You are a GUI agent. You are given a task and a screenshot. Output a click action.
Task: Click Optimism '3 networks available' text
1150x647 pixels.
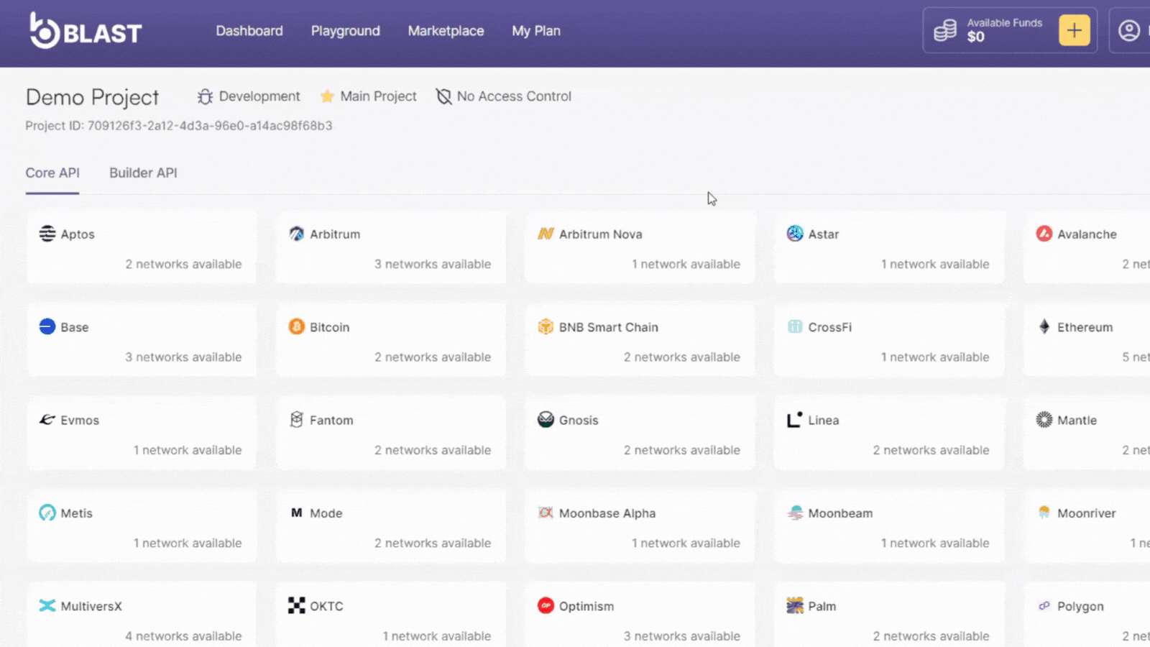click(682, 635)
